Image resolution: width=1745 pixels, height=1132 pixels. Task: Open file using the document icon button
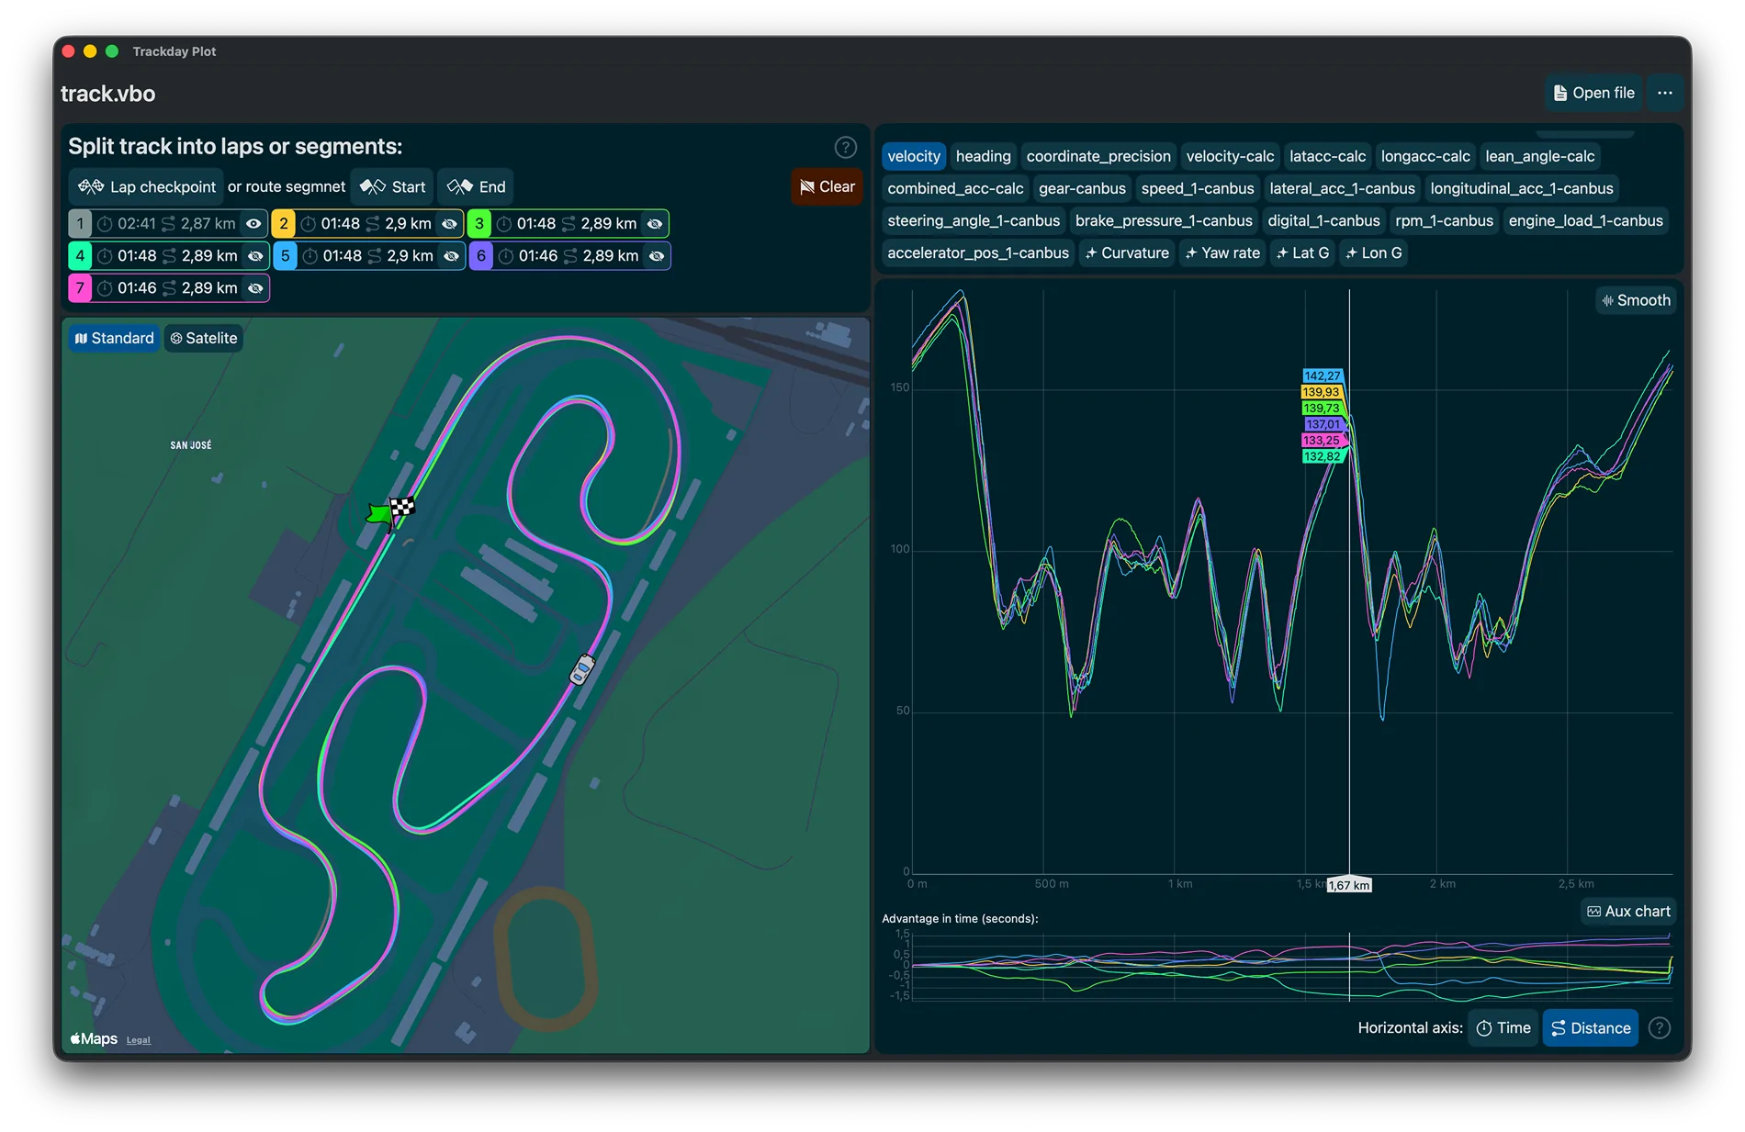tap(1593, 93)
